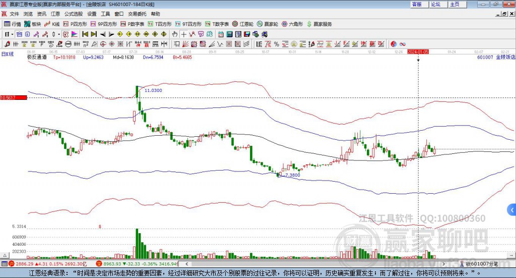Click the red-blue infinity symbol icon
Image resolution: width=516 pixels, height=278 pixels.
tap(403, 44)
